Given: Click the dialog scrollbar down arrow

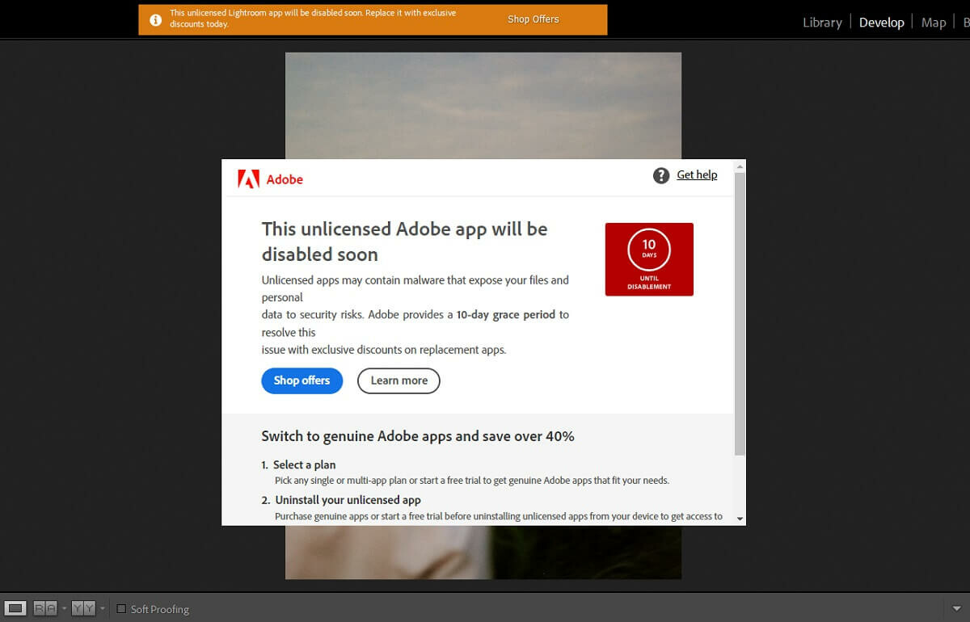Looking at the screenshot, I should (740, 519).
